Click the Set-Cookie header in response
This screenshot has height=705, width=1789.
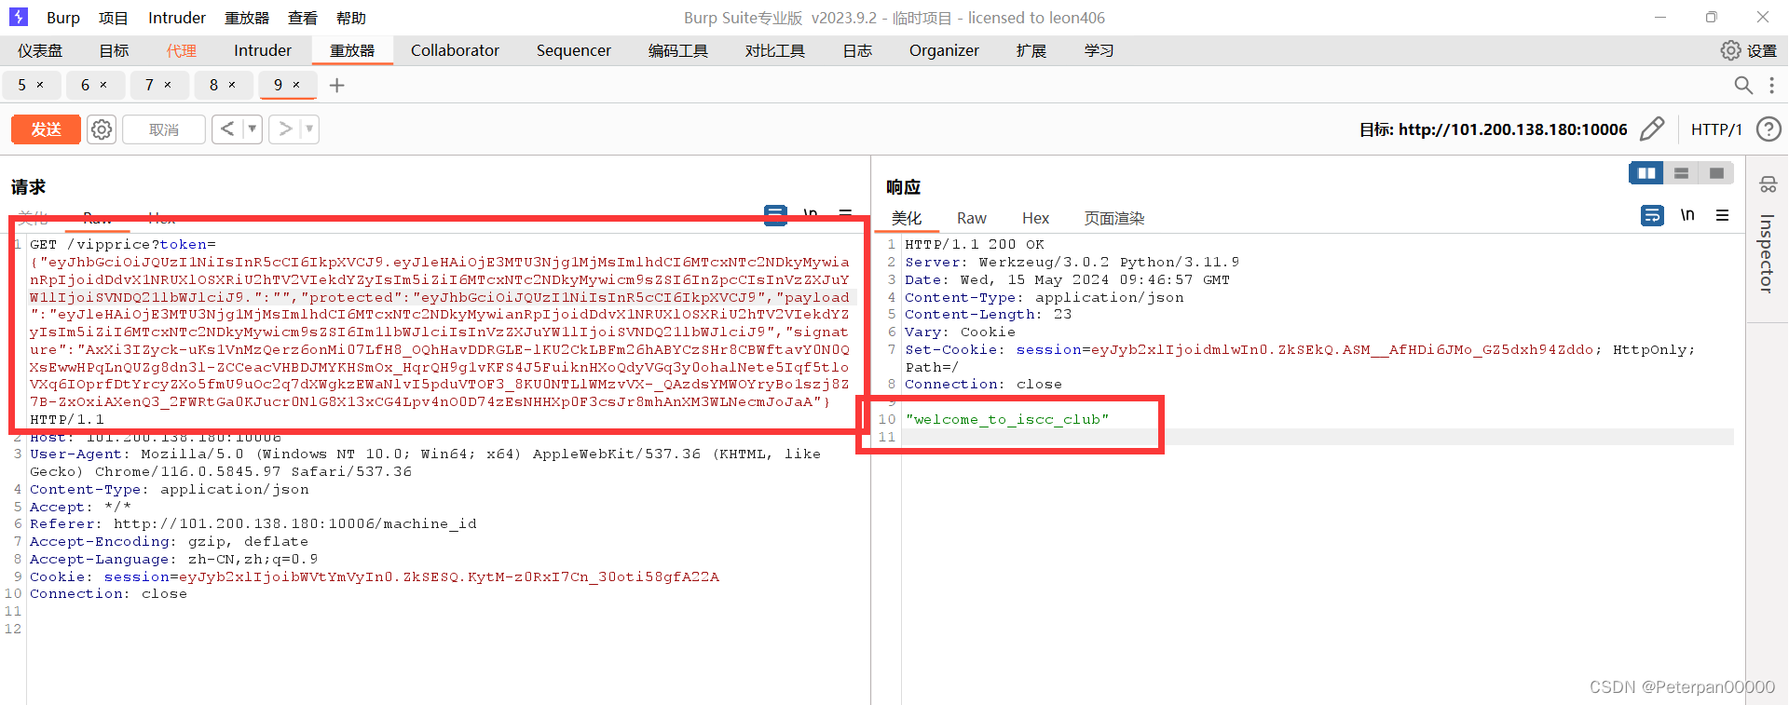pyautogui.click(x=1300, y=359)
